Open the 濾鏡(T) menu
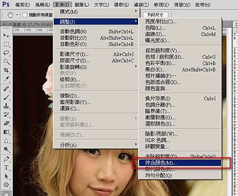Screen dimensions: 238x196 coord(141,5)
